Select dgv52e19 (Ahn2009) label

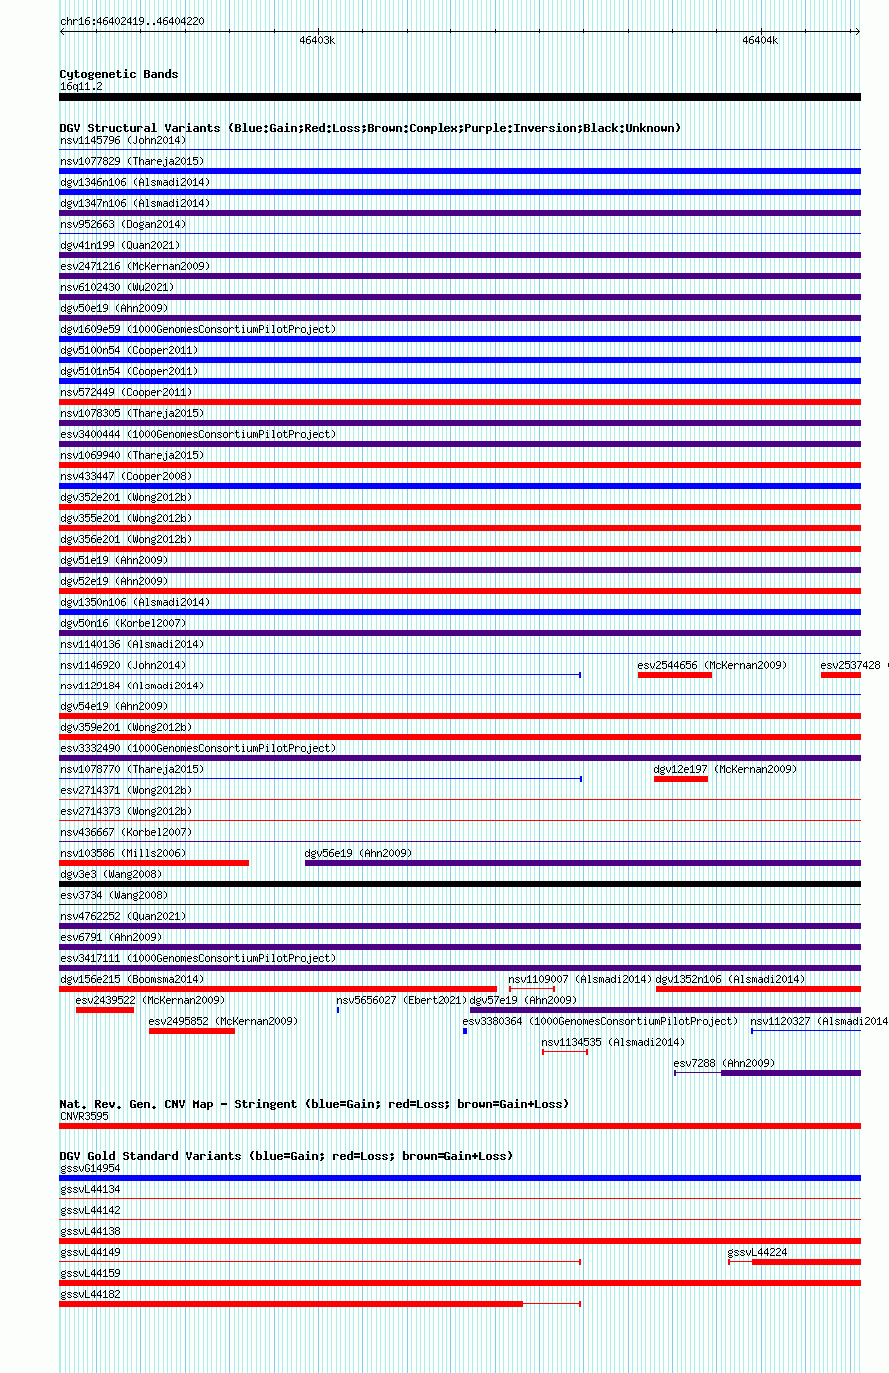click(114, 581)
